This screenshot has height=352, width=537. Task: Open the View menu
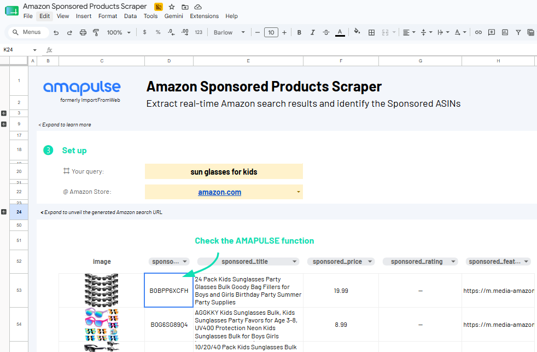(x=63, y=16)
